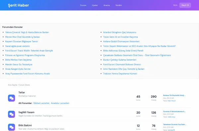This screenshot has width=199, height=131.
Task: Open last post link in Saglikli Yasam row
Action: point(174,111)
